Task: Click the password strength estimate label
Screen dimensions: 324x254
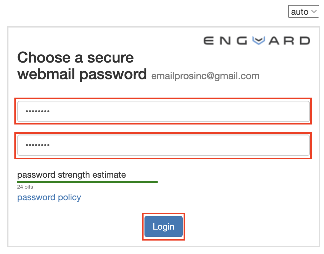Action: [72, 175]
